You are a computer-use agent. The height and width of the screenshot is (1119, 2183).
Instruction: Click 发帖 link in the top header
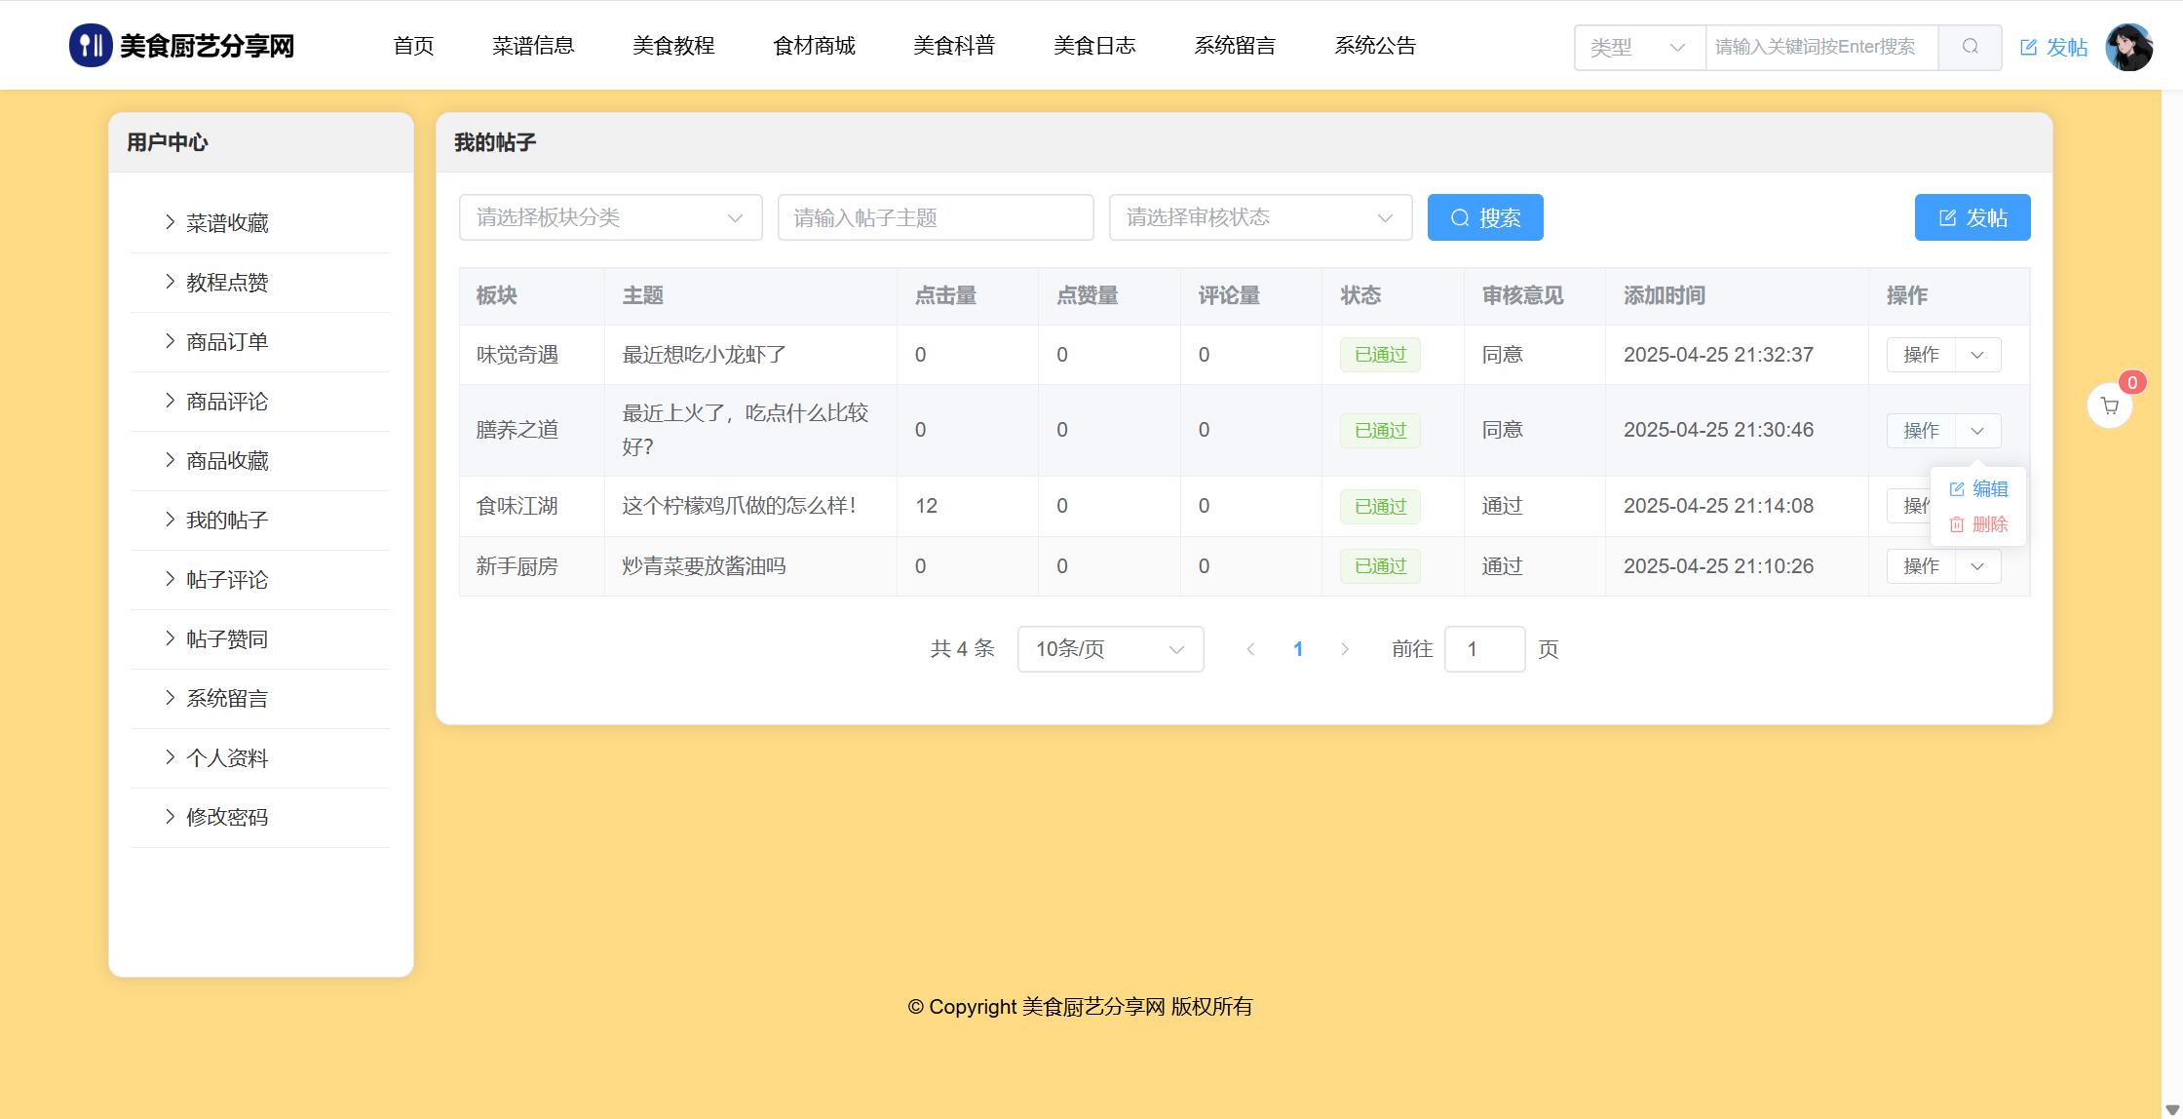click(2053, 47)
